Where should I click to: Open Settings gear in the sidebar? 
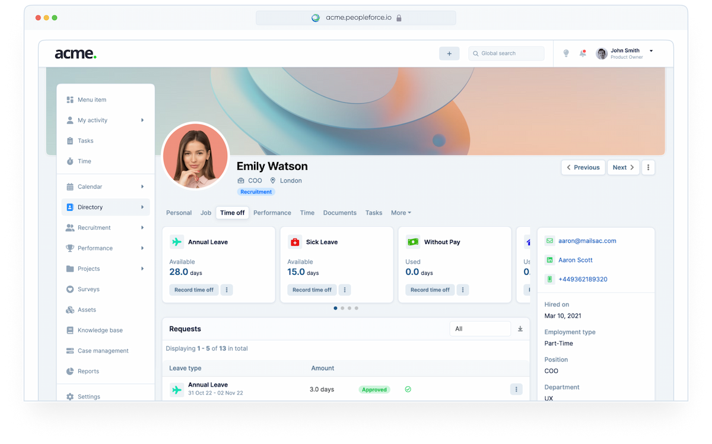tap(70, 397)
